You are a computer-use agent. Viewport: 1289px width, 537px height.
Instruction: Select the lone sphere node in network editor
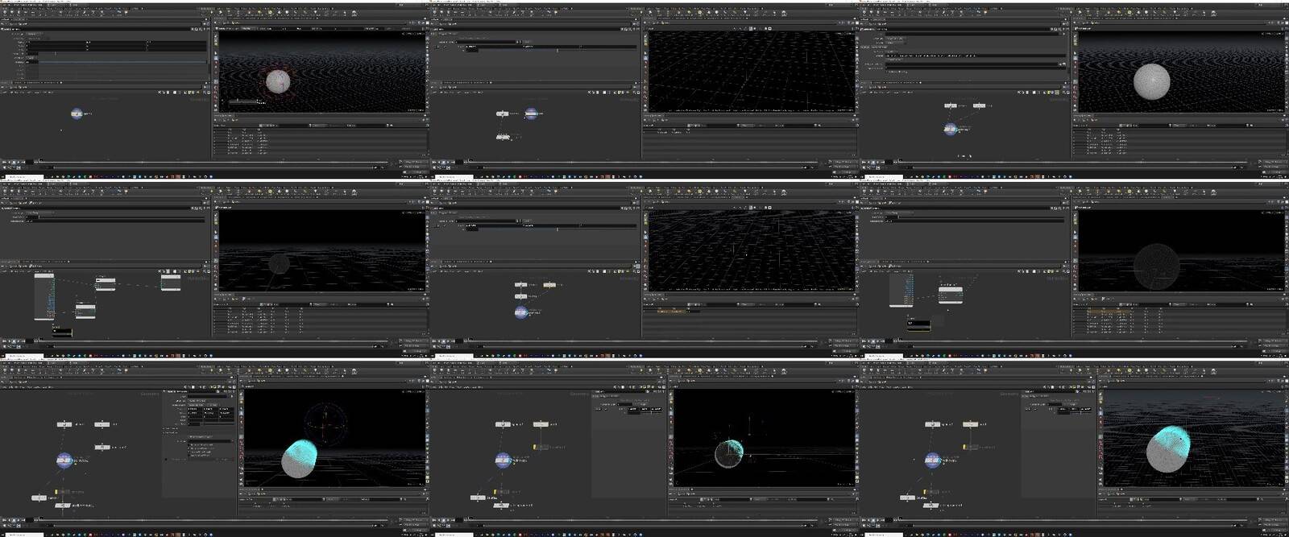[77, 114]
